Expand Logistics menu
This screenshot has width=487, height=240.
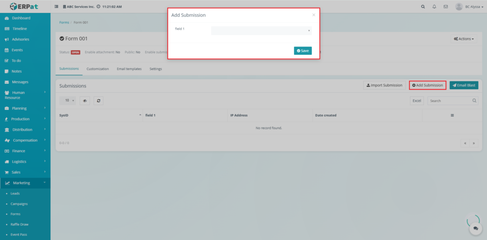25,162
